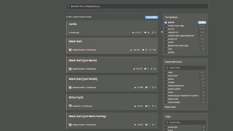Click the Clear all filters button
Viewport: 233px width, 131px height.
pos(151,17)
